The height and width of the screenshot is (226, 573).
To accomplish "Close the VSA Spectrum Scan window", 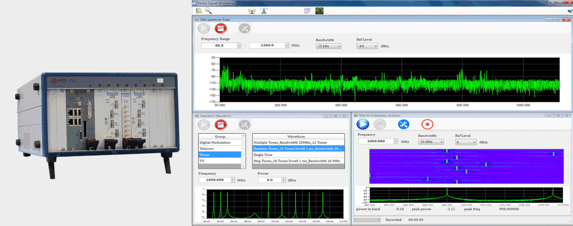I will pyautogui.click(x=567, y=19).
